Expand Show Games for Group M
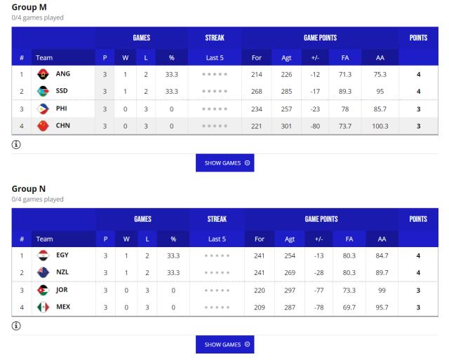449x364 pixels. point(227,163)
